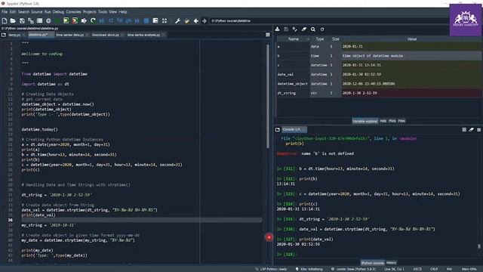Search variables with the magnifier icon

[x=313, y=29]
